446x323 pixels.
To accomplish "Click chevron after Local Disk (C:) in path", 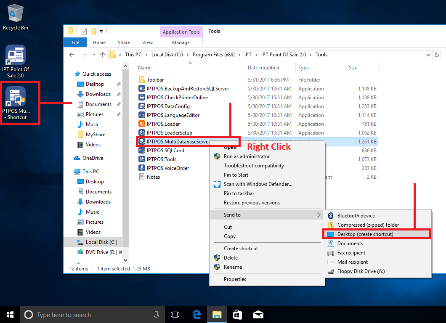I will coord(188,55).
